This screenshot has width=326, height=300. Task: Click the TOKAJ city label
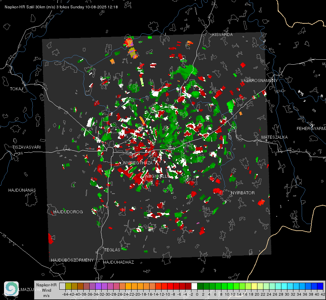[x=16, y=89]
